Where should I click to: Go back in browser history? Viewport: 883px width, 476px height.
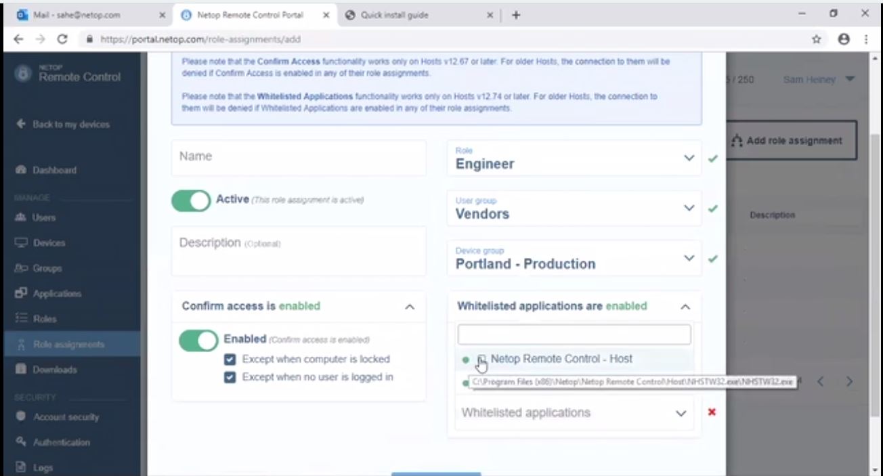(18, 39)
